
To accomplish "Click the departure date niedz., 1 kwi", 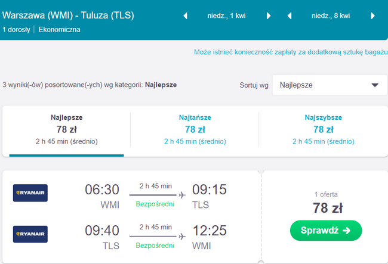I will point(226,16).
